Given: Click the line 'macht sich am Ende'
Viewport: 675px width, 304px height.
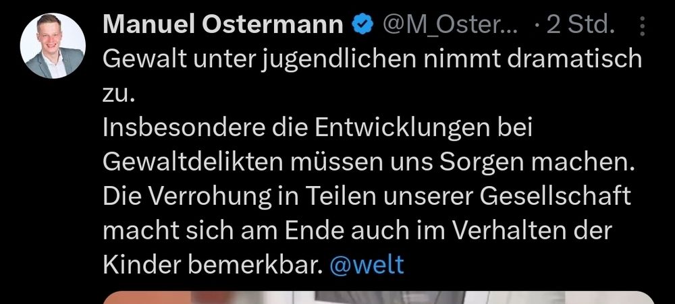Looking at the screenshot, I should point(224,231).
